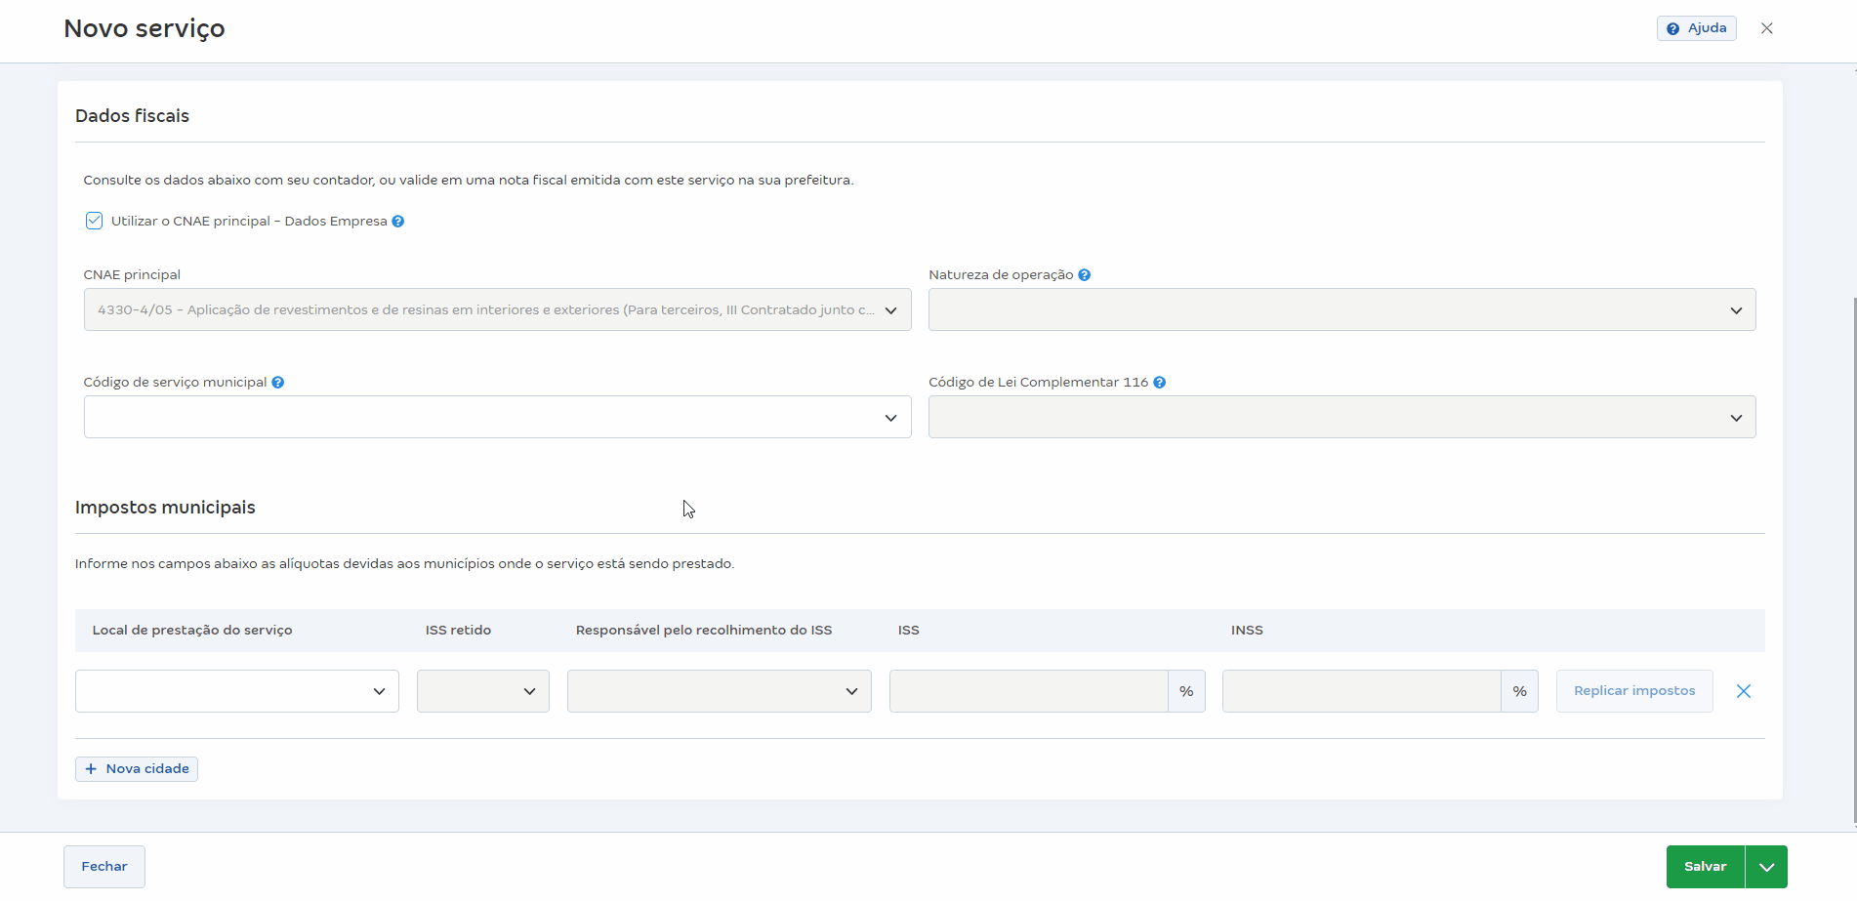This screenshot has width=1857, height=901.
Task: Remove the city tax row with X icon
Action: [x=1743, y=691]
